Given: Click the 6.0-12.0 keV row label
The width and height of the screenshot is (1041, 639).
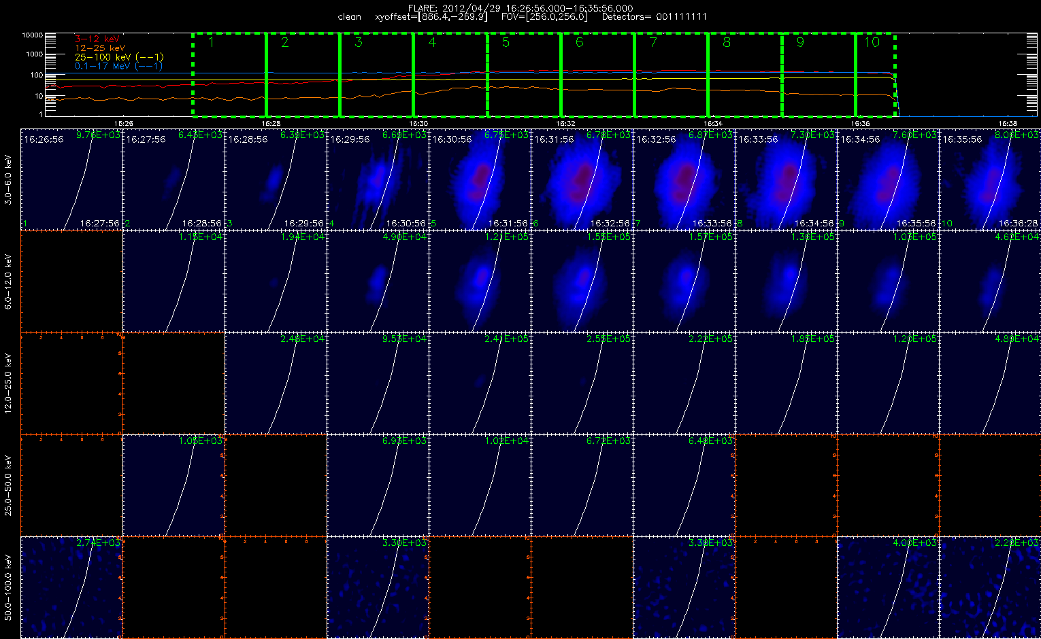Looking at the screenshot, I should tap(8, 281).
